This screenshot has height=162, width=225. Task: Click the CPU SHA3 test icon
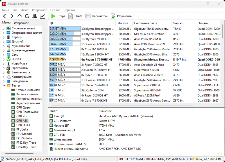click(13, 125)
